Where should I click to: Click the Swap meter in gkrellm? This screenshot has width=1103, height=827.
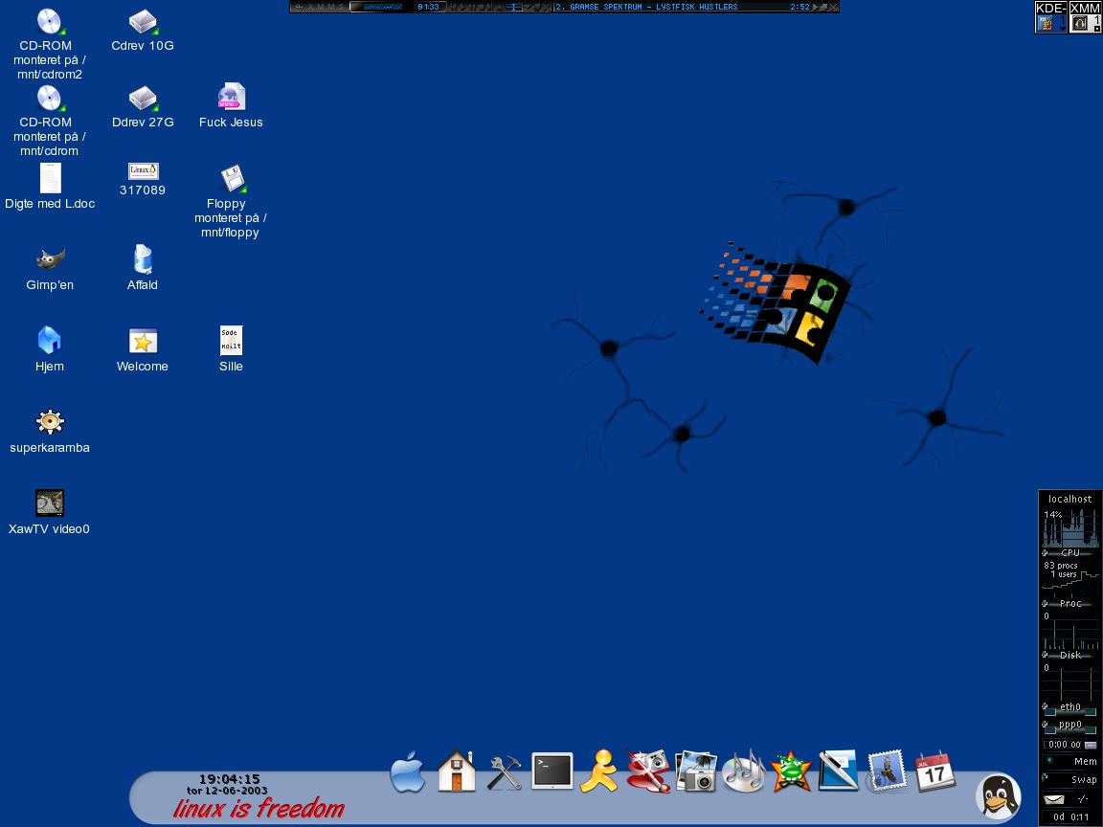[1069, 779]
